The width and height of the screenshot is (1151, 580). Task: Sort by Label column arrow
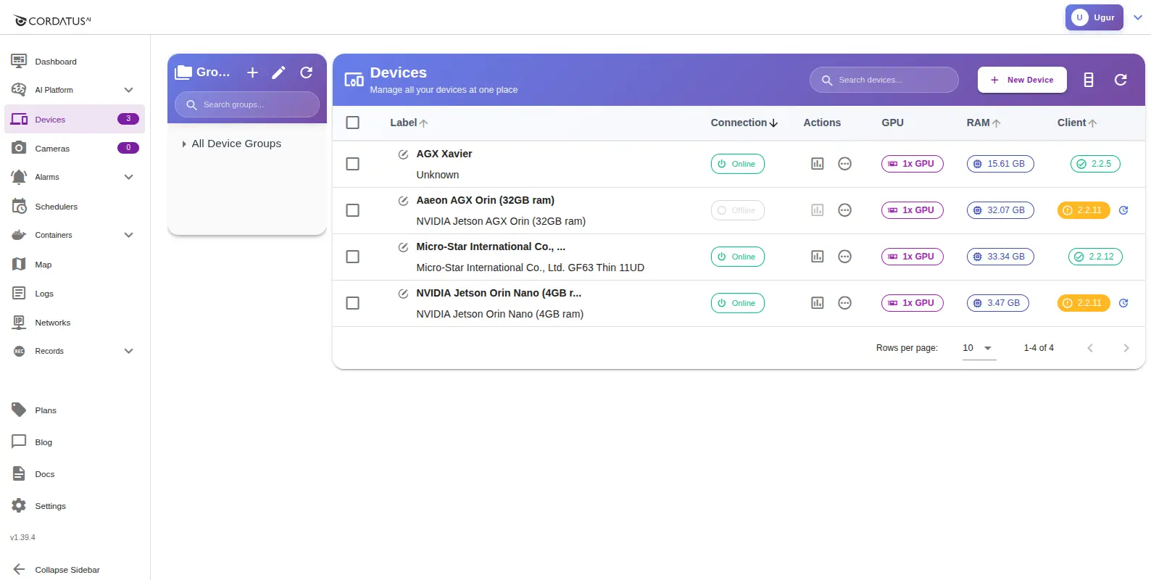pos(424,123)
